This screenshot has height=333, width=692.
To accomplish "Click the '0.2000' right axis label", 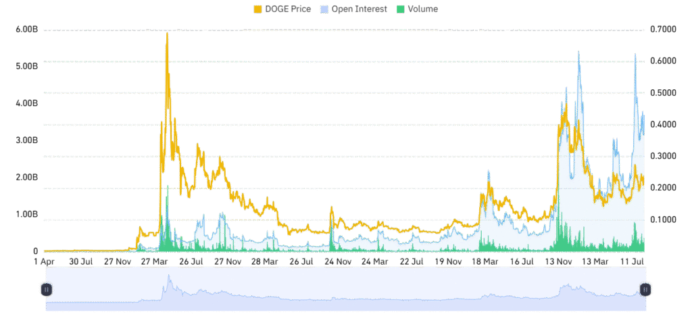I will click(664, 188).
